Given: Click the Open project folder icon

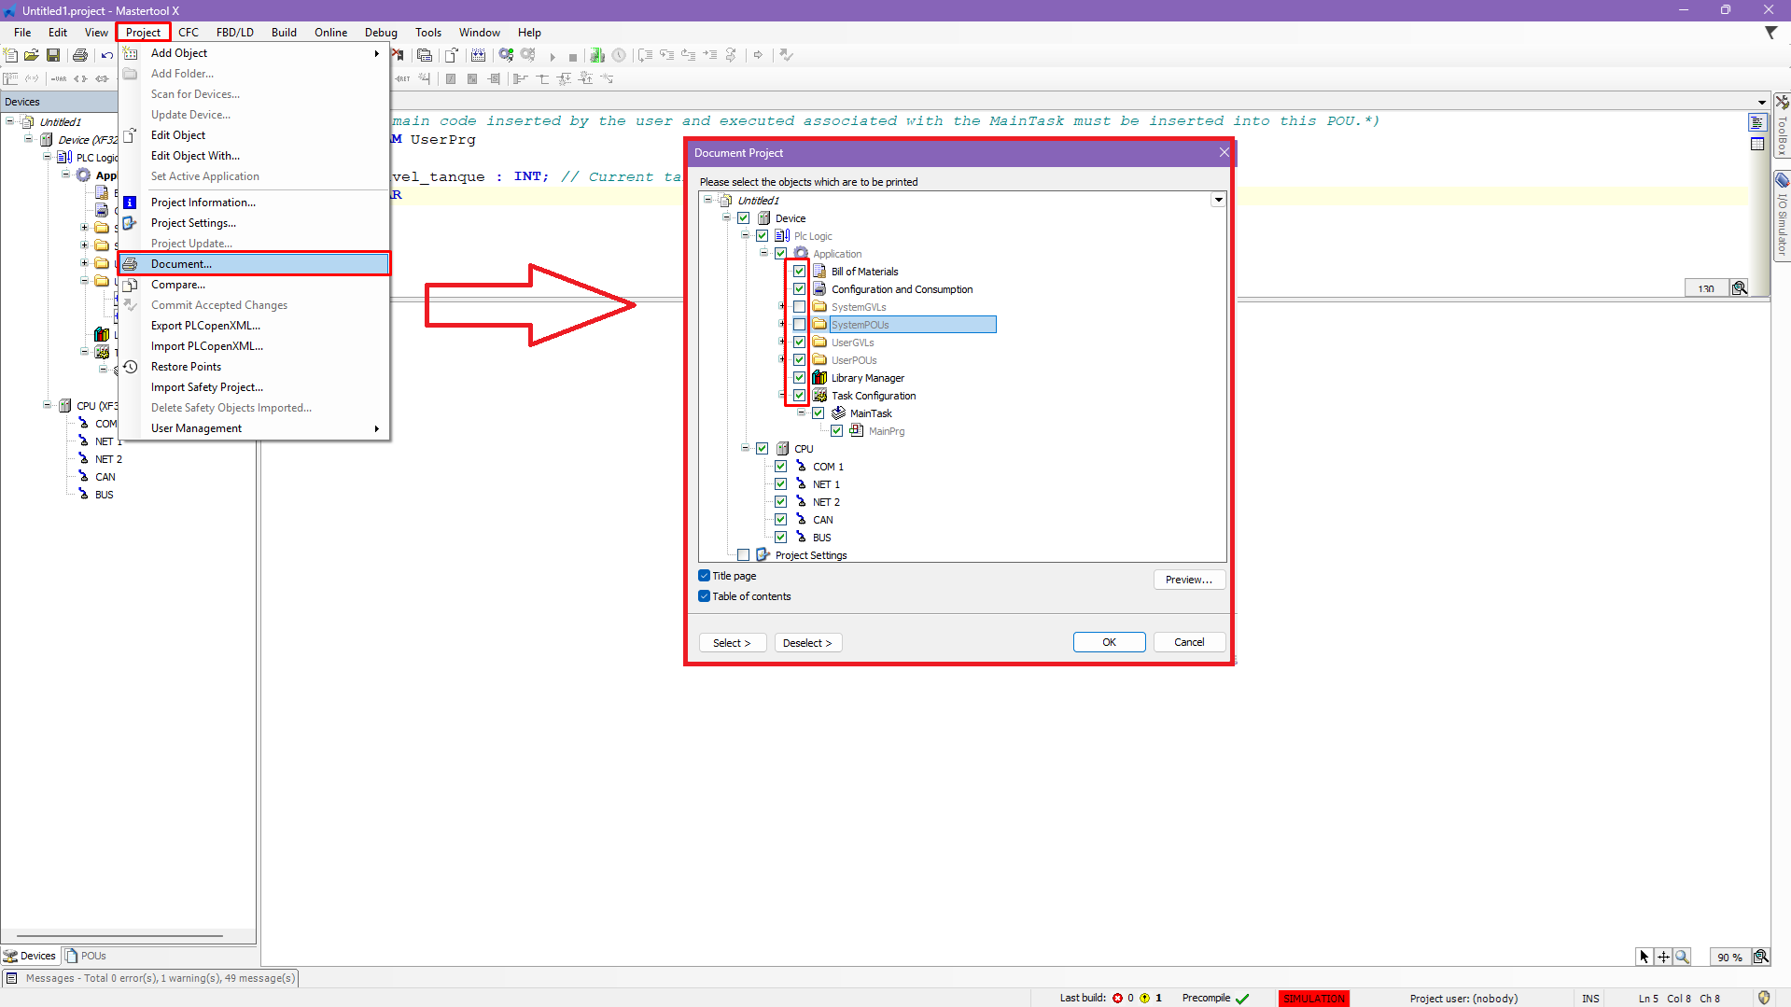Looking at the screenshot, I should pyautogui.click(x=32, y=55).
